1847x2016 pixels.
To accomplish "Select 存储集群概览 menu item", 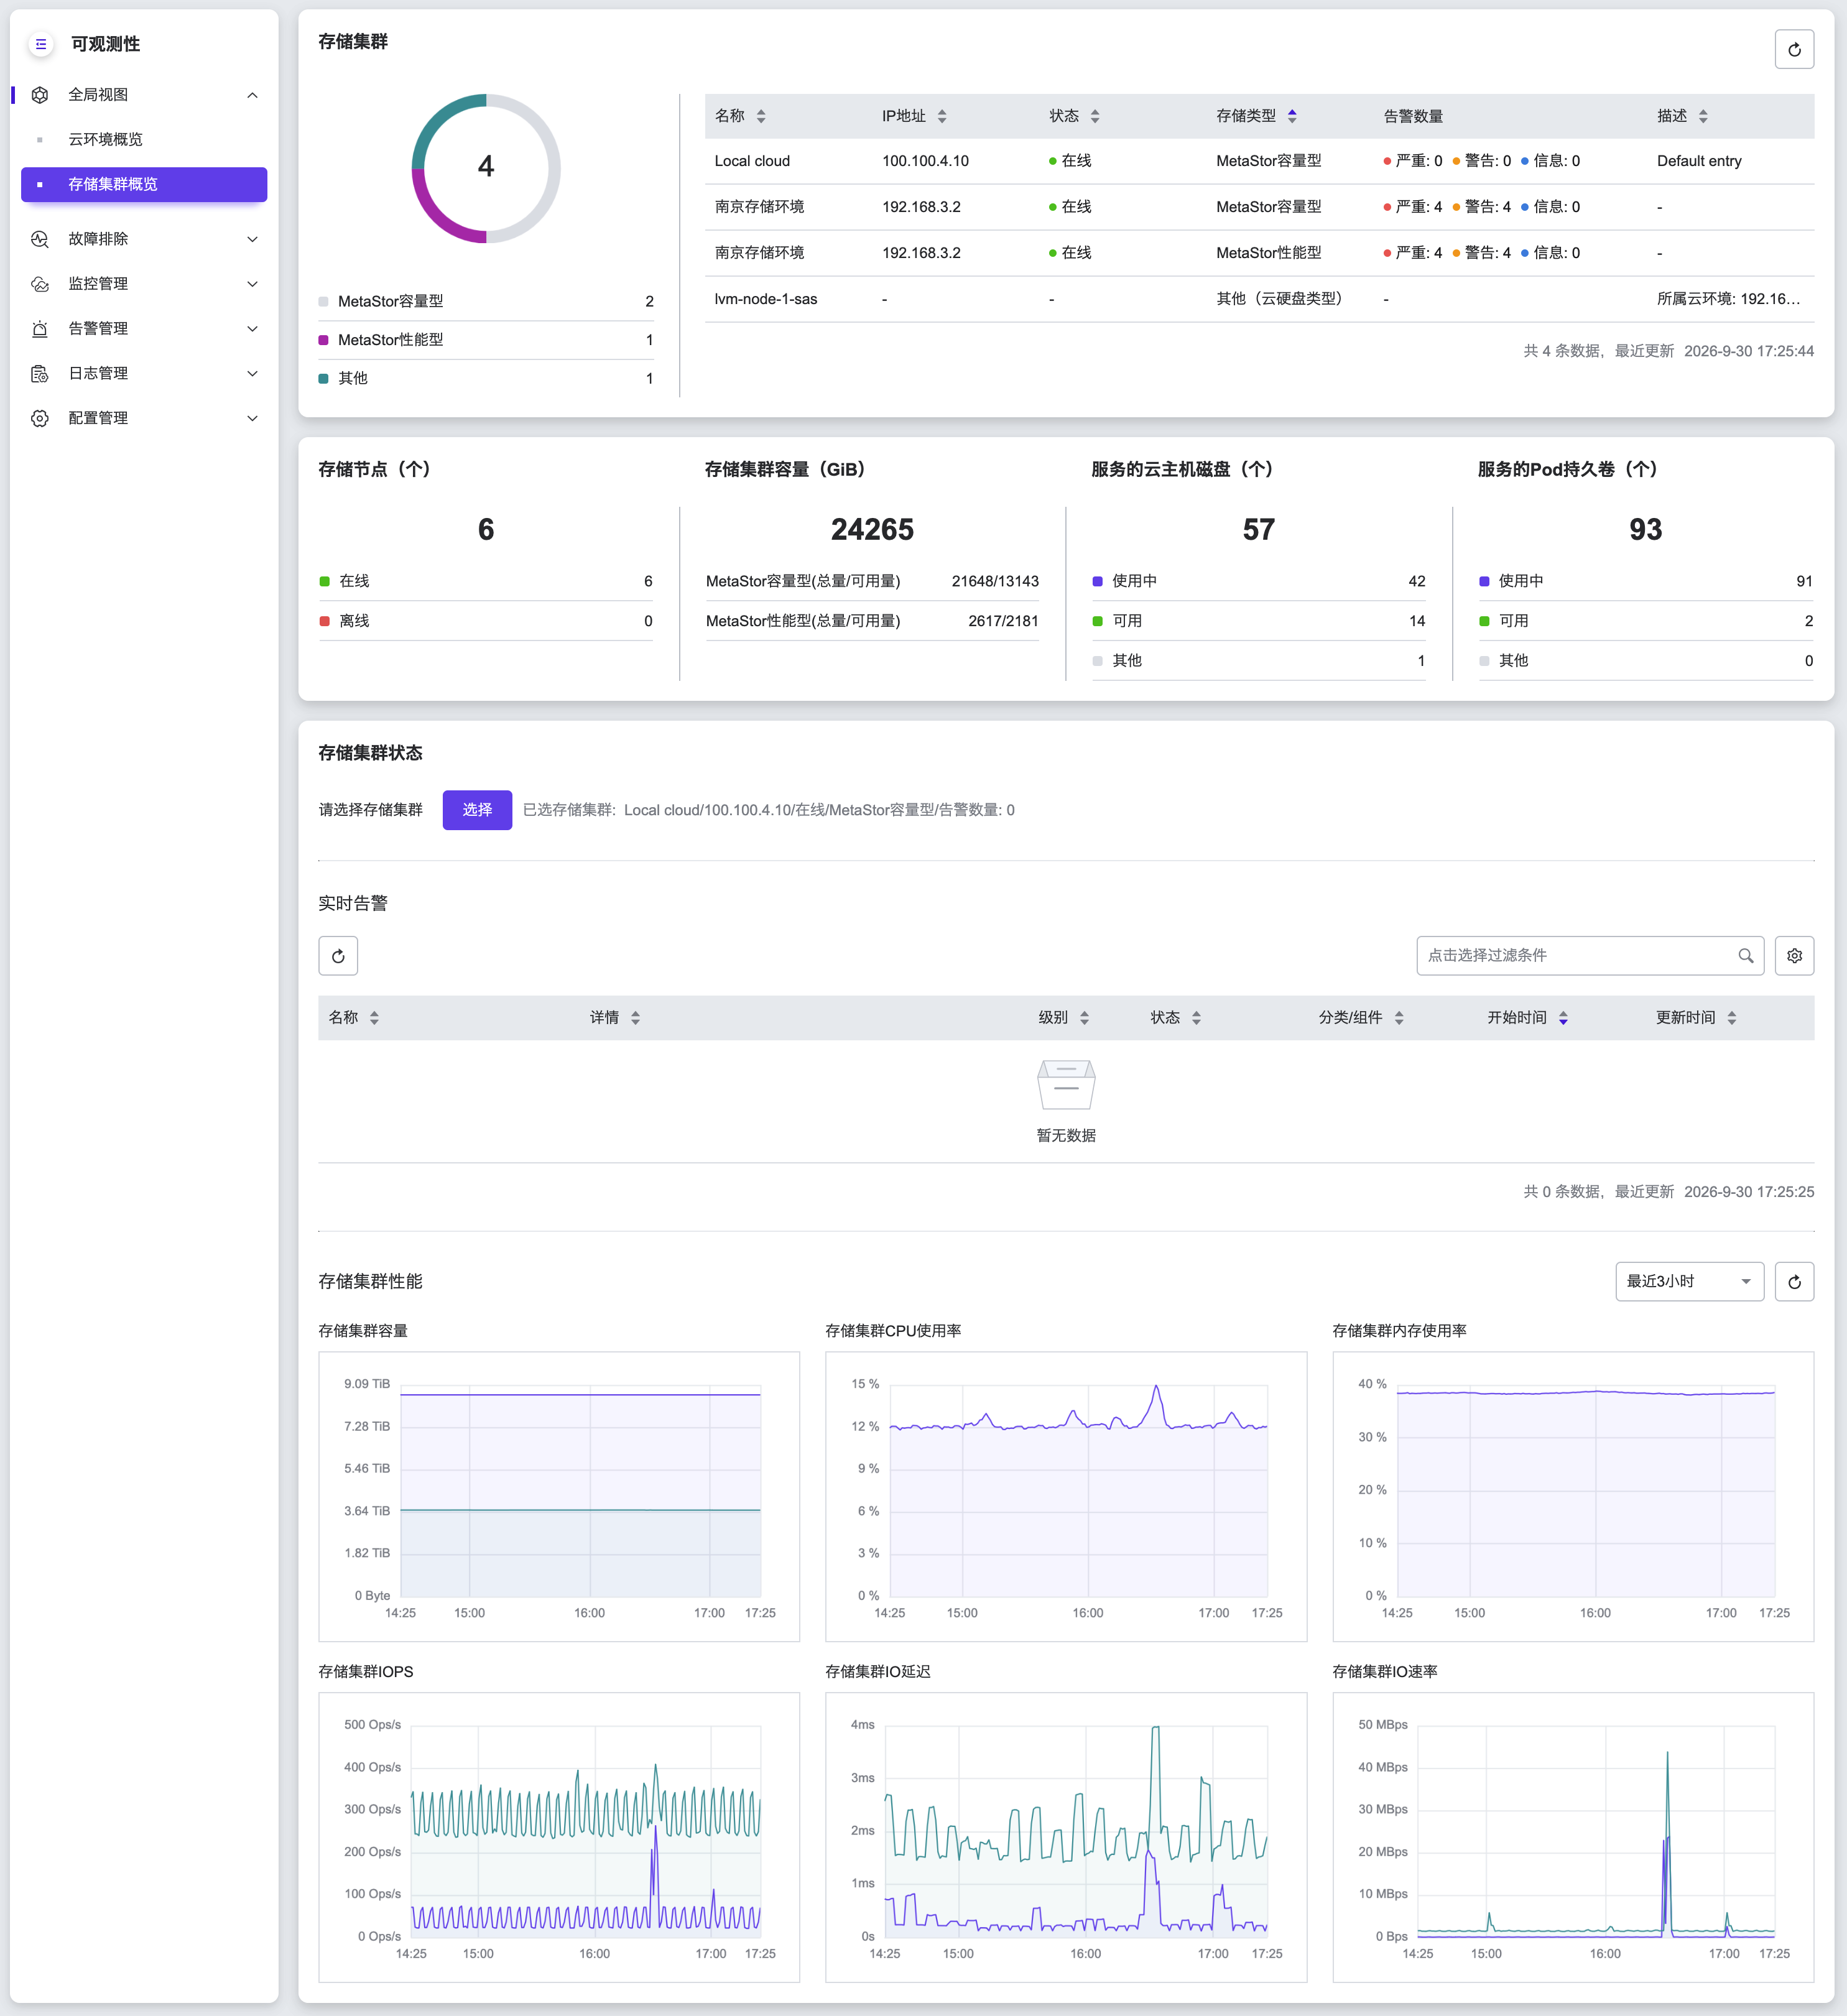I will [x=144, y=184].
